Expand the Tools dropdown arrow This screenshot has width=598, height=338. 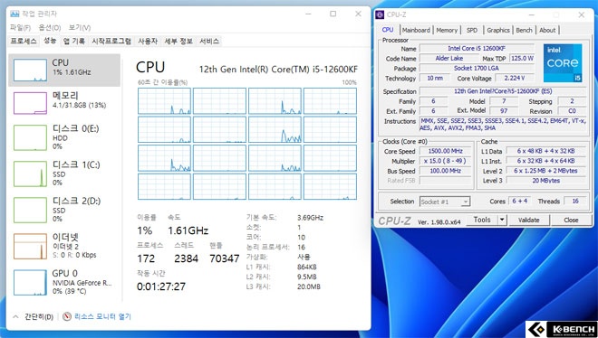point(502,220)
